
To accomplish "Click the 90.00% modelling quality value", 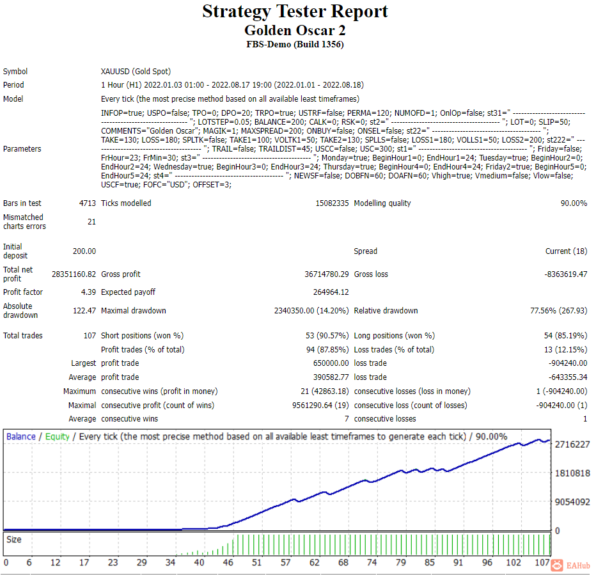I will coord(574,203).
